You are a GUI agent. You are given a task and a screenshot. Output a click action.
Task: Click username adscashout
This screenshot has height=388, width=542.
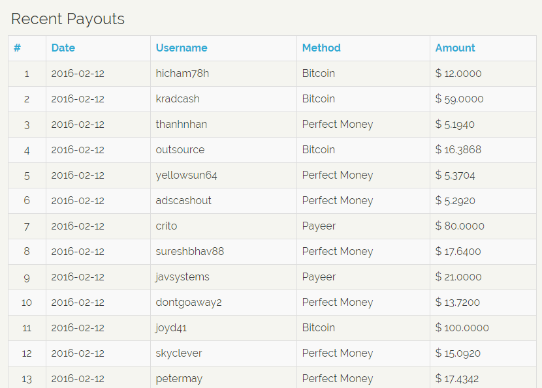183,201
